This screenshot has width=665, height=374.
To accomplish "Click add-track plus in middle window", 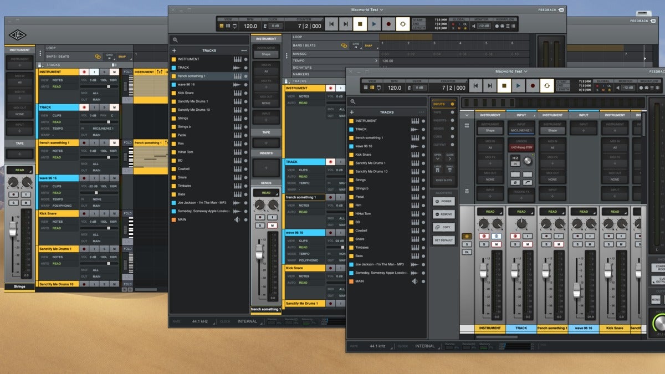I will point(174,50).
